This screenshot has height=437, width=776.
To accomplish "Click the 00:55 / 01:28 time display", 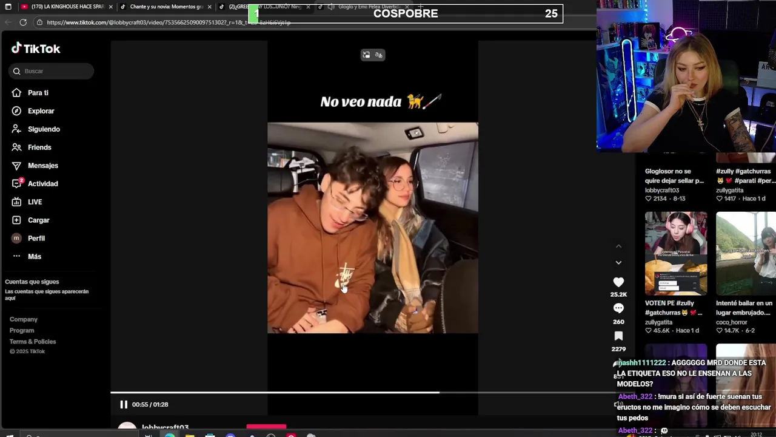I will (x=150, y=404).
